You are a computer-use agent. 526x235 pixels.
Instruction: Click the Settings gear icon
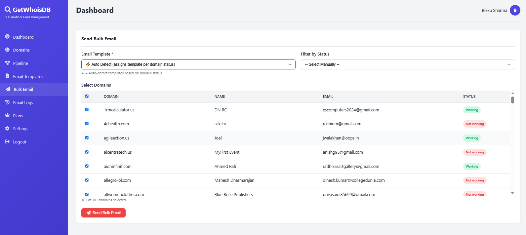[x=7, y=129]
